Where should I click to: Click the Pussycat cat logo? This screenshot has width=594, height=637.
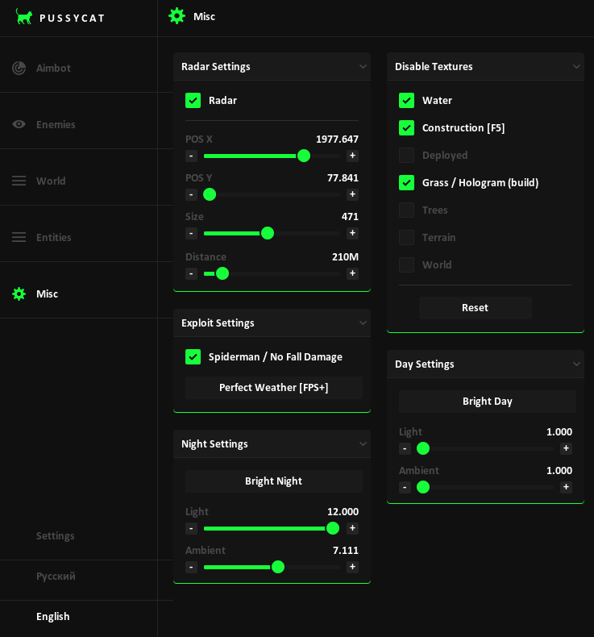point(24,17)
